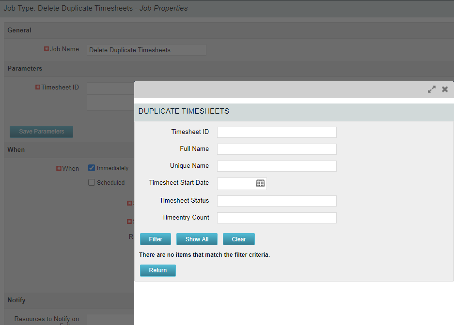This screenshot has height=325, width=454.
Task: Select the Unique Name text box
Action: coord(276,166)
